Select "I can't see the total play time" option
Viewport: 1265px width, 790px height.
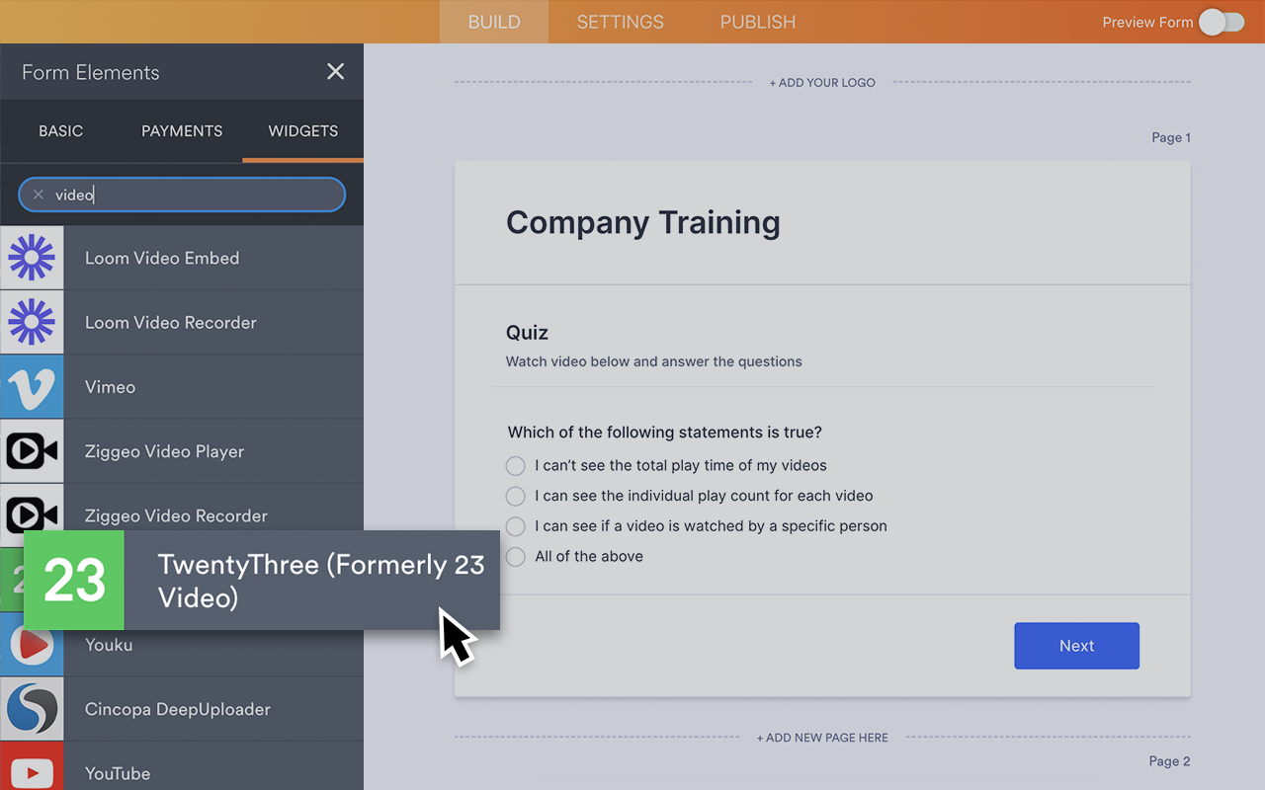[515, 466]
